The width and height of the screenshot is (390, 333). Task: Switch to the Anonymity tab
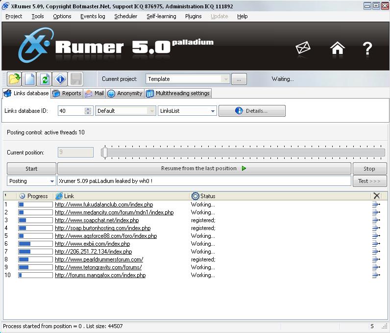pyautogui.click(x=125, y=93)
